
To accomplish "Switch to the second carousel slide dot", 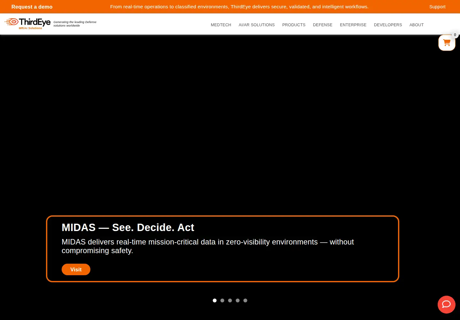I will point(222,300).
